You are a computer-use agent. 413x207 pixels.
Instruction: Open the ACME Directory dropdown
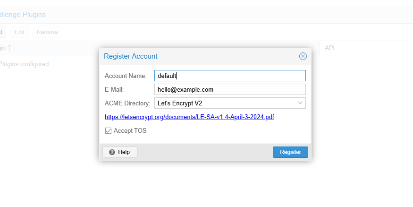(230, 103)
